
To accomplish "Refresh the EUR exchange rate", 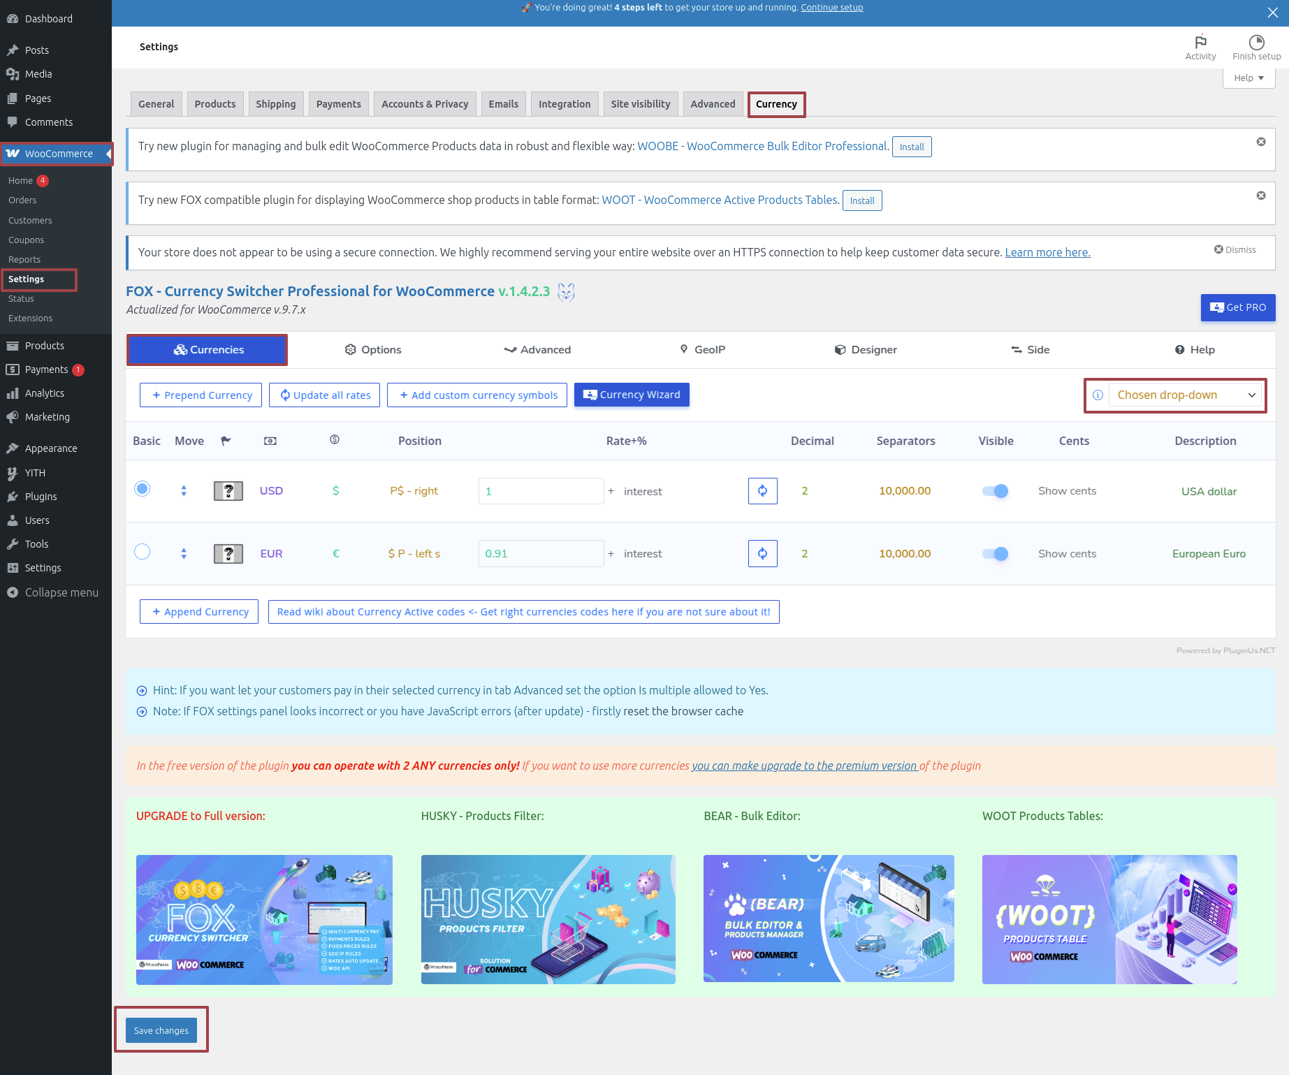I will pyautogui.click(x=762, y=554).
